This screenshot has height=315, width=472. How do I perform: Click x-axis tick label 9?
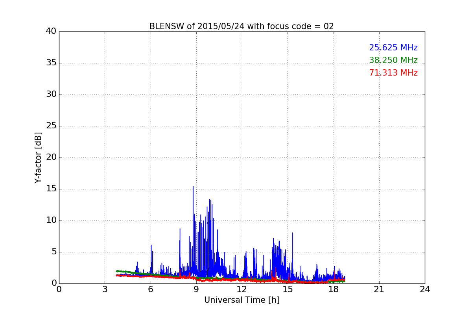pyautogui.click(x=196, y=289)
